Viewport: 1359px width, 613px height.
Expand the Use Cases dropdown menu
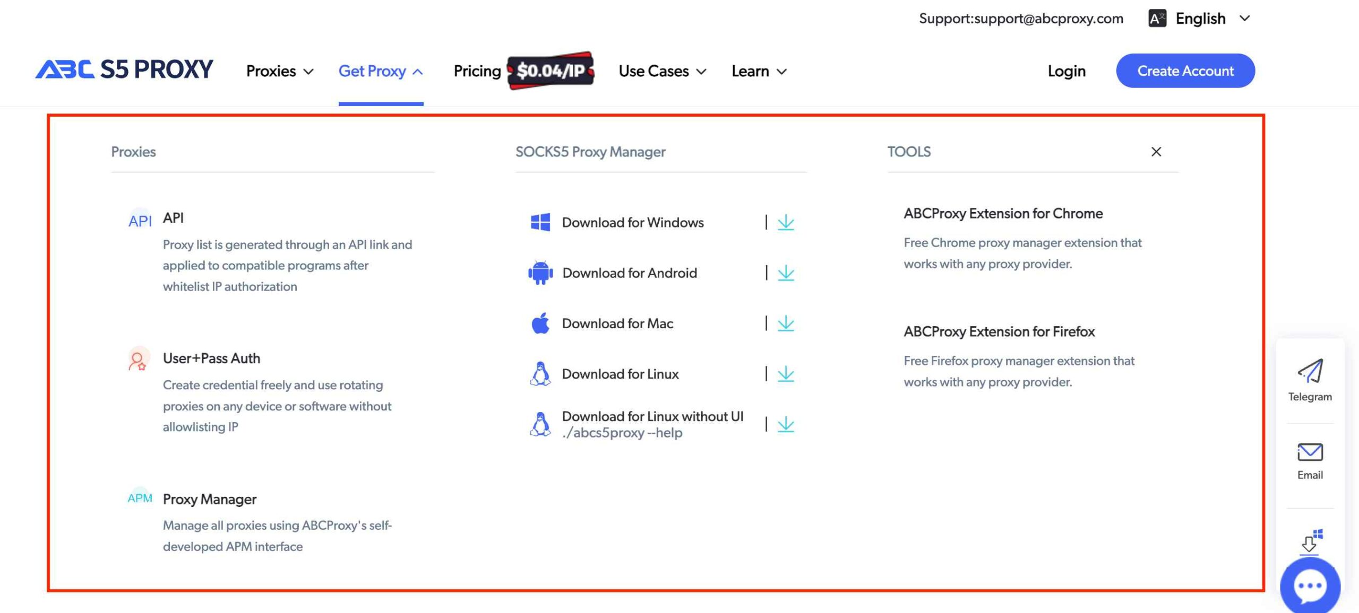[661, 70]
